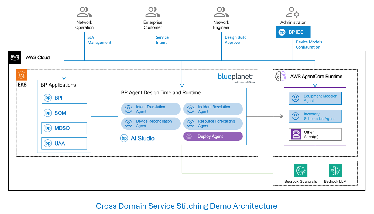Click the purple Deploy Agent button
The width and height of the screenshot is (374, 214).
(213, 136)
